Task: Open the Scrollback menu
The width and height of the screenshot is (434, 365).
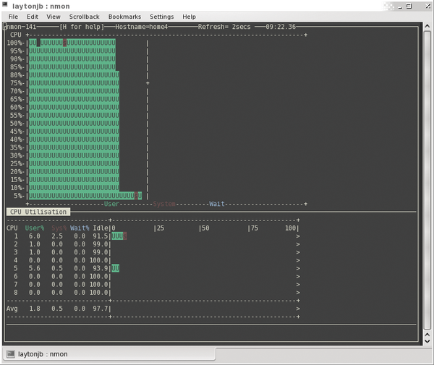Action: [84, 17]
